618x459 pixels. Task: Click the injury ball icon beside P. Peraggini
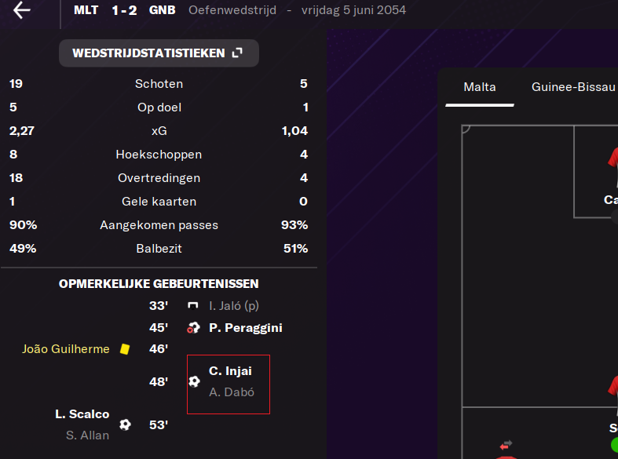tap(193, 327)
